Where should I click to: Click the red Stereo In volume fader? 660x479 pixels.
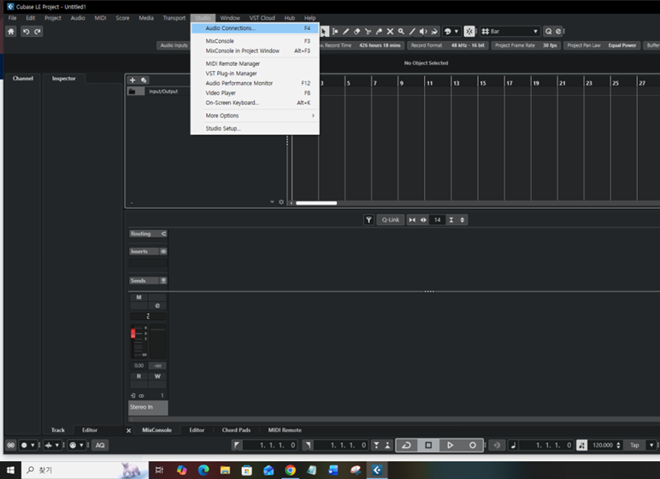[133, 334]
